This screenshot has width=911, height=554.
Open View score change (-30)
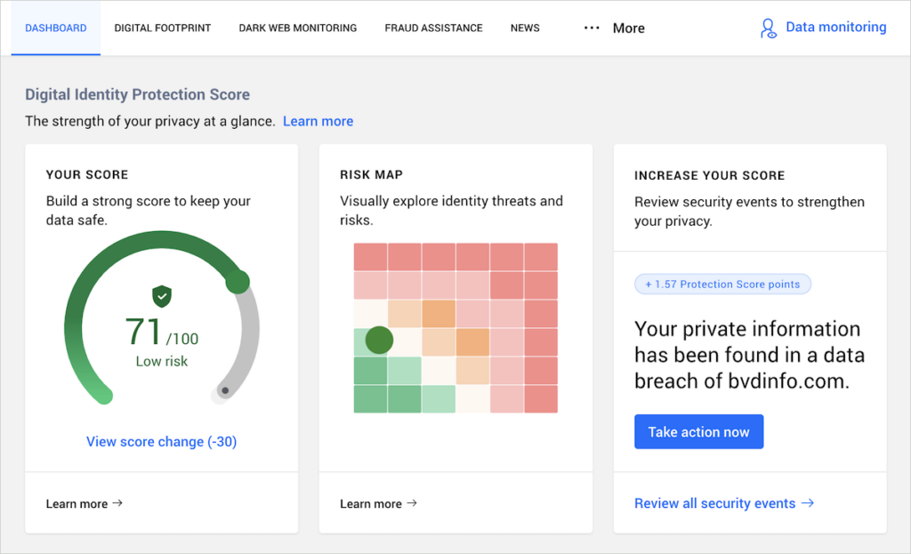pos(161,441)
